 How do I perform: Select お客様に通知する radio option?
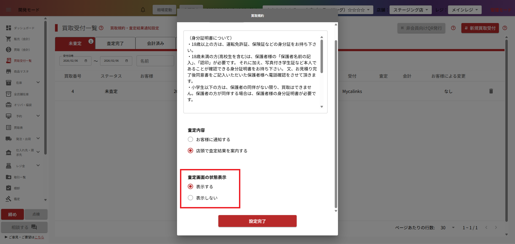point(190,140)
